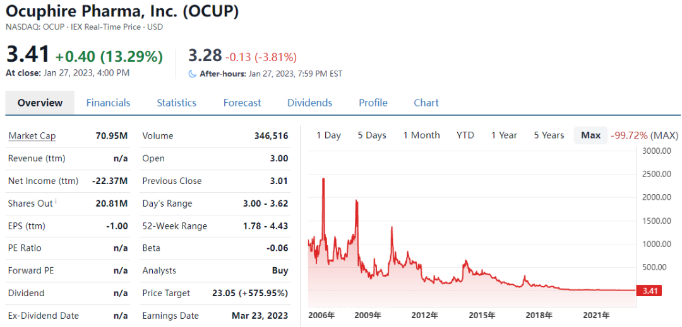682x327 pixels.
Task: Click the Market Cap link
Action: pyautogui.click(x=32, y=135)
